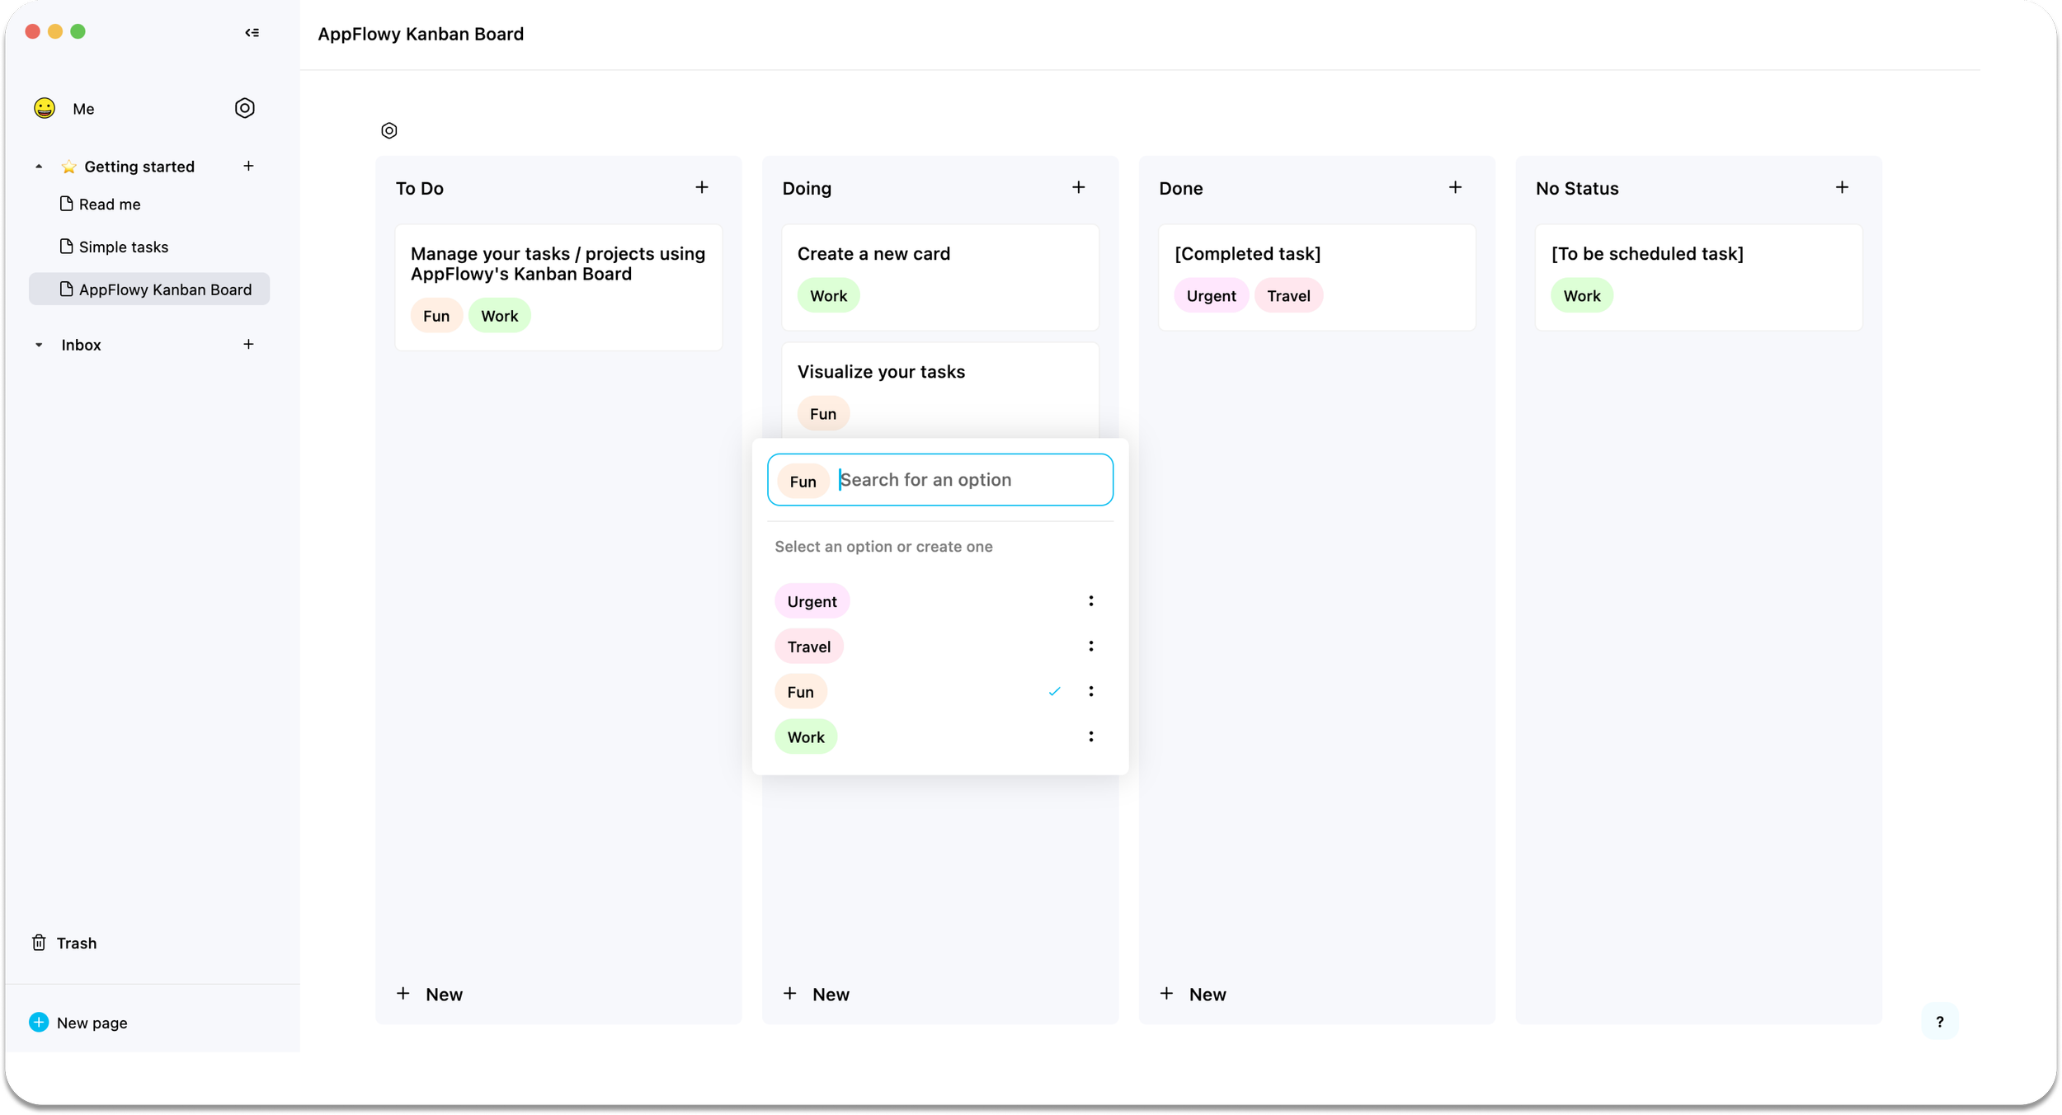Select the Work option in the tag list

tap(806, 736)
